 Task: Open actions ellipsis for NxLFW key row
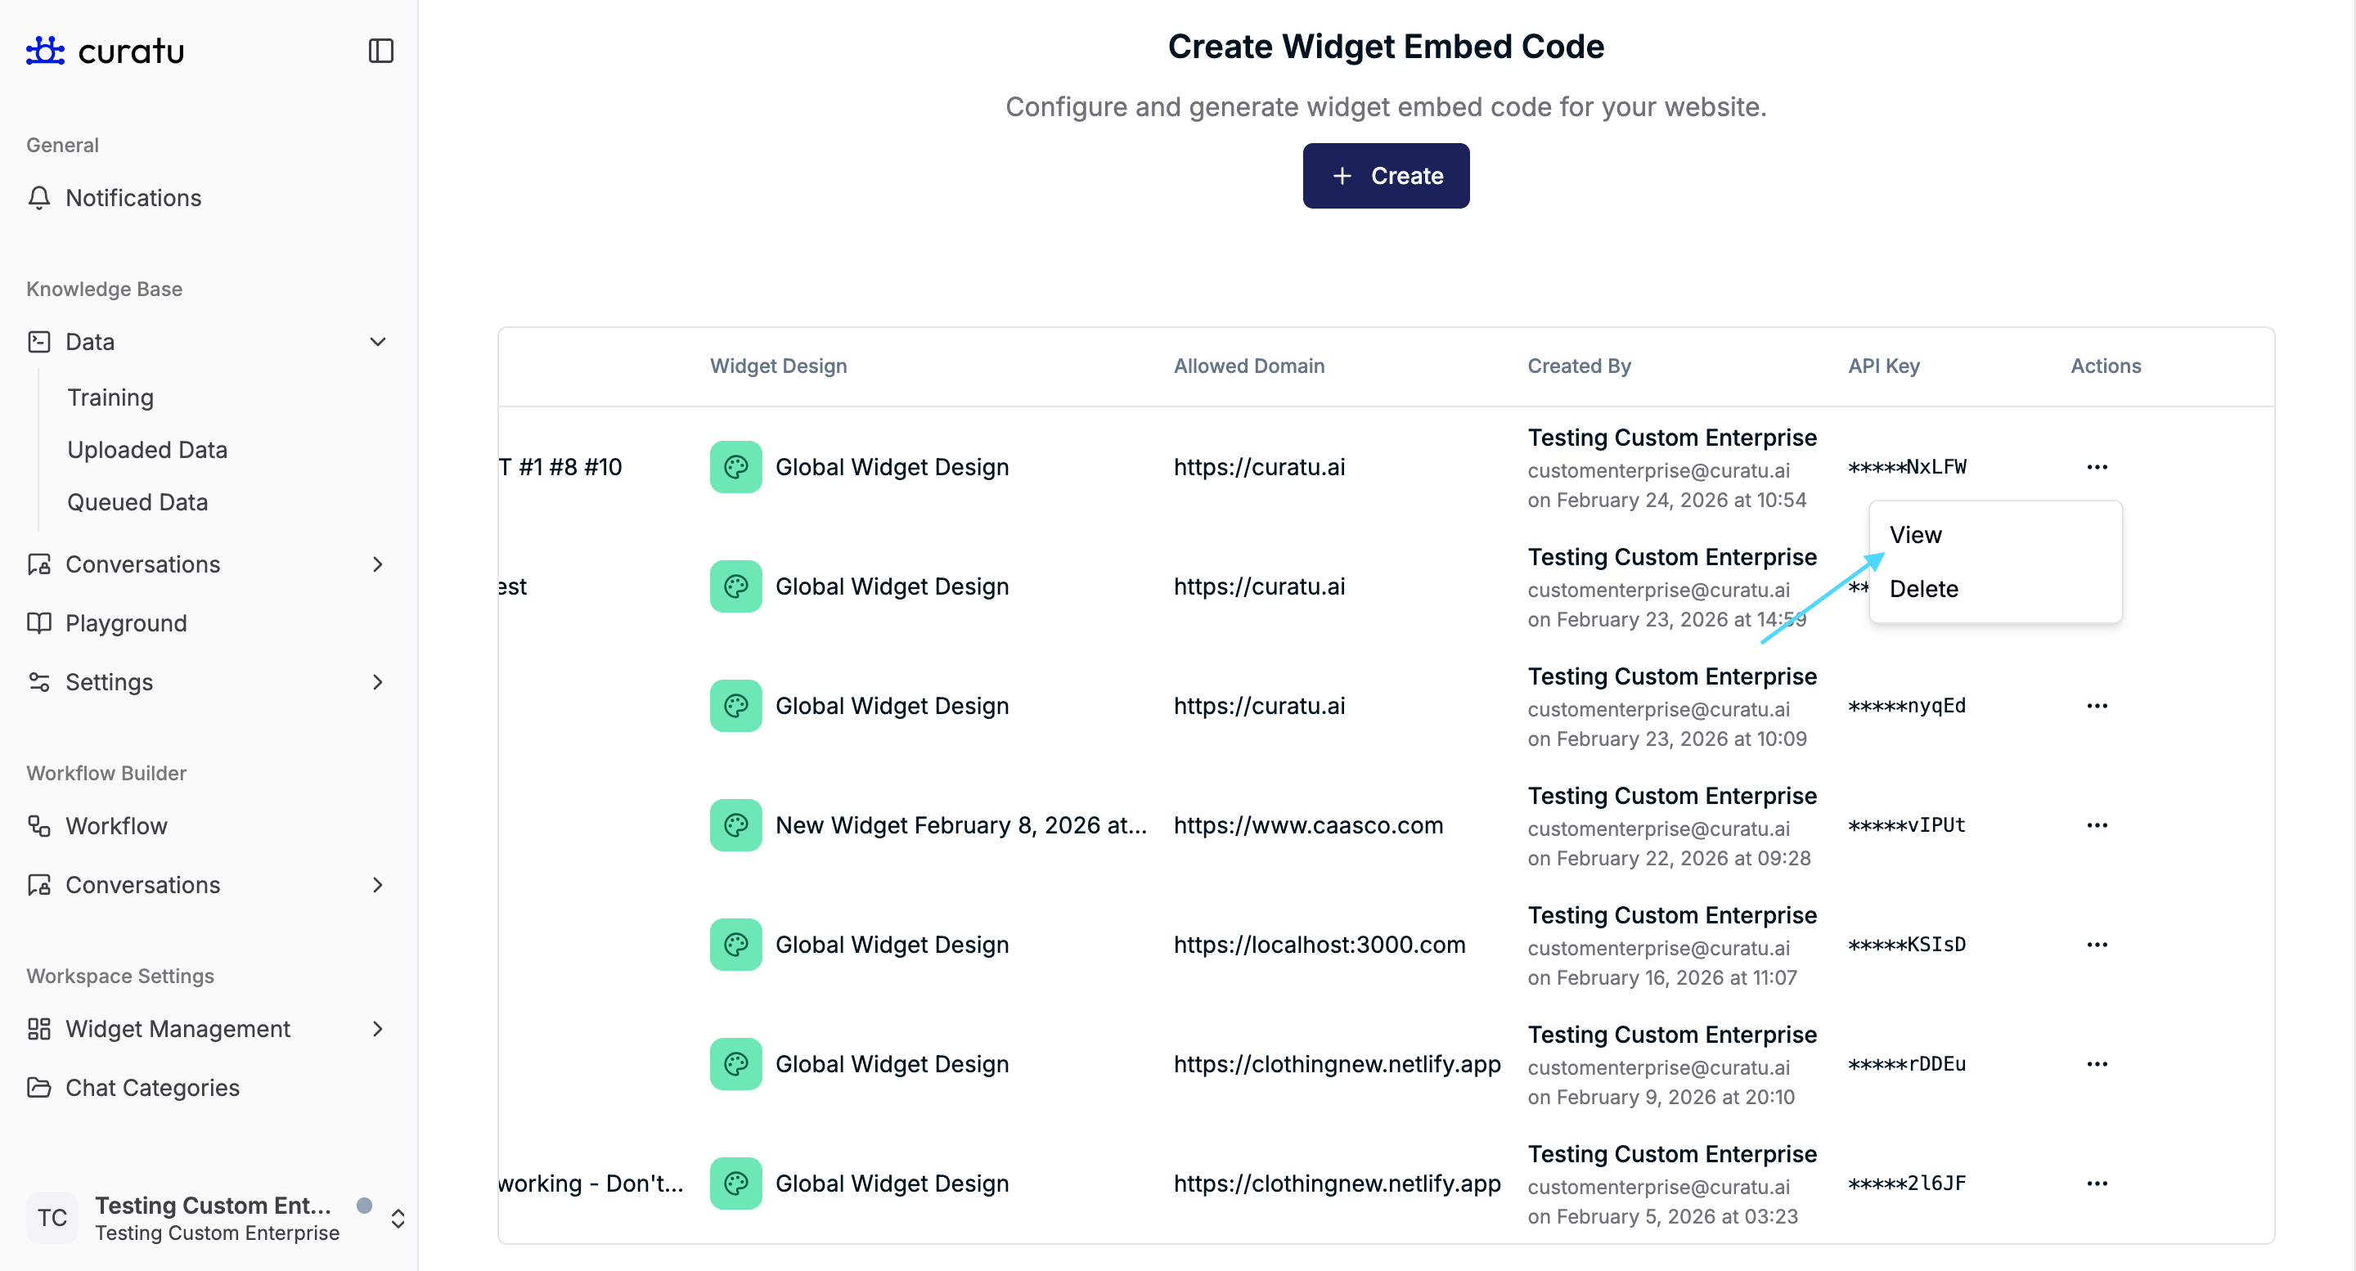pos(2096,467)
